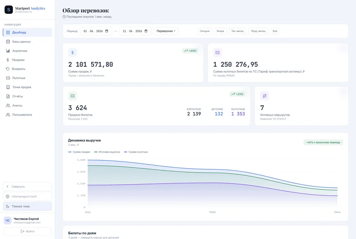Open calendar picker on start date field
Screen dimensions: 356x239
point(107,31)
